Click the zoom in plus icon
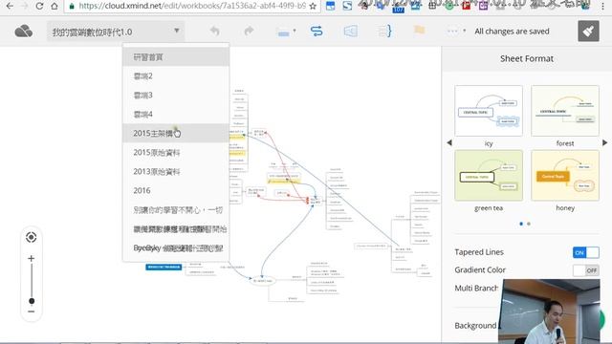The image size is (612, 344). point(32,258)
